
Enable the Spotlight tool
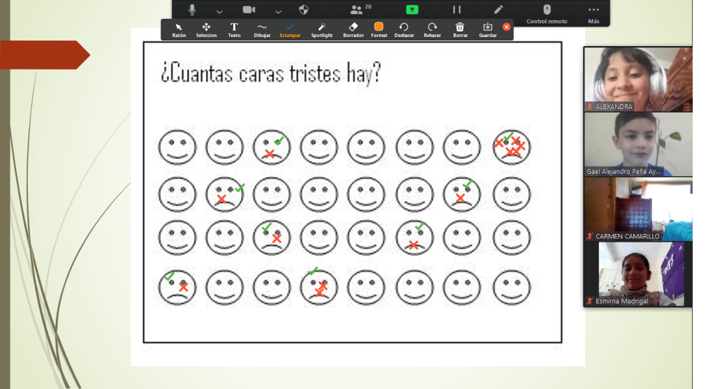[x=322, y=29]
